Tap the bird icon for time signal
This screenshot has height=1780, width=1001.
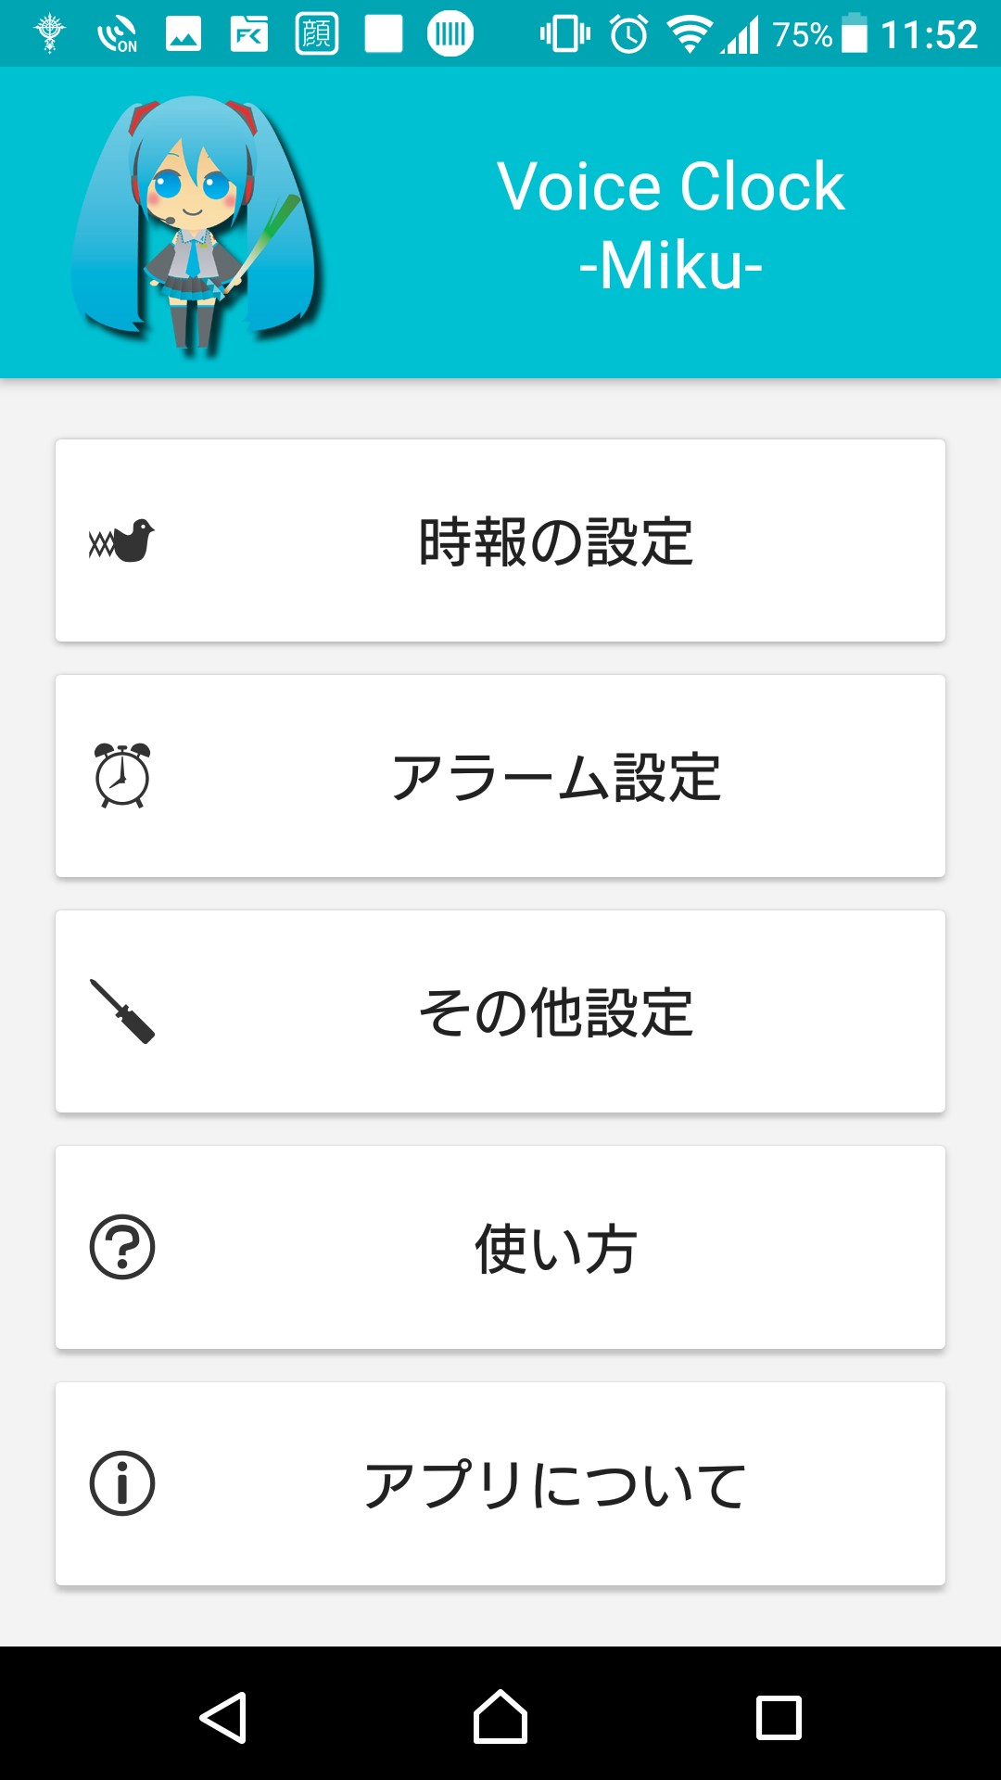tap(121, 540)
